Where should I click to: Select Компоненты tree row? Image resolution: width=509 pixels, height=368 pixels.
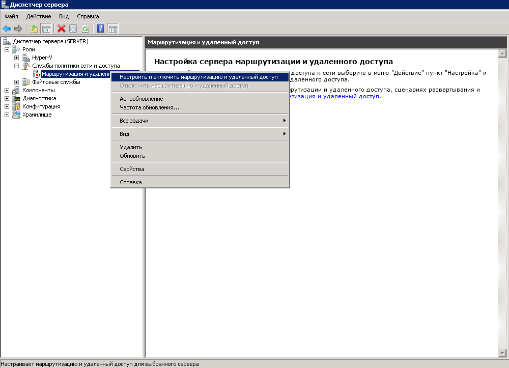coord(39,90)
